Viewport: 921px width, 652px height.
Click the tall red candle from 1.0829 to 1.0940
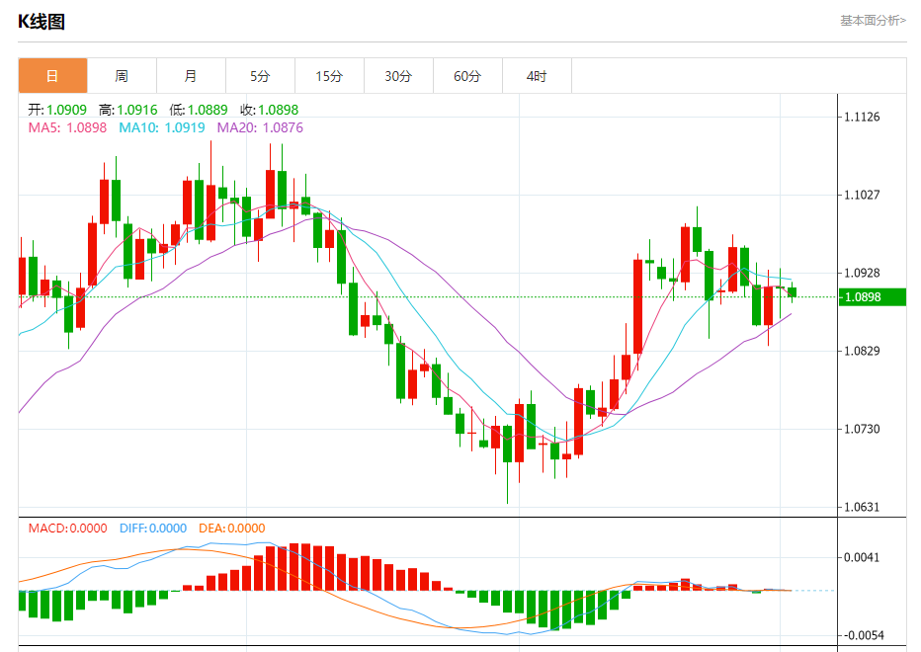coord(638,306)
